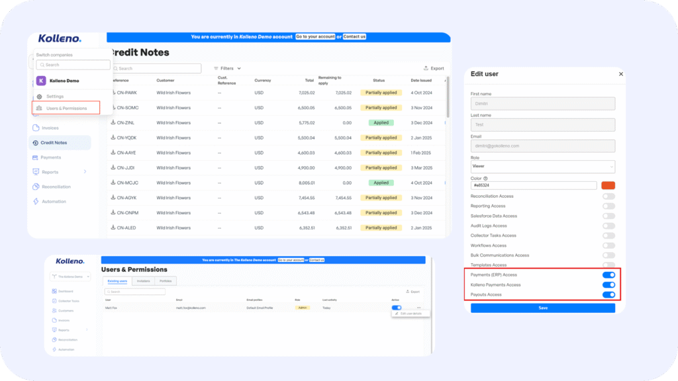
Task: Click the download icon next to CN-ZINL
Action: [x=113, y=123]
